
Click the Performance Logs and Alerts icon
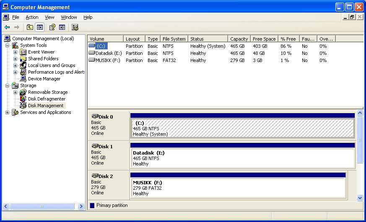click(x=23, y=72)
